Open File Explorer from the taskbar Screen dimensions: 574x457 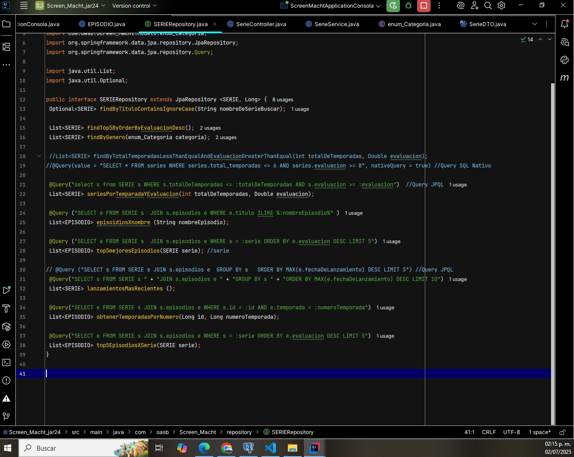pyautogui.click(x=292, y=448)
